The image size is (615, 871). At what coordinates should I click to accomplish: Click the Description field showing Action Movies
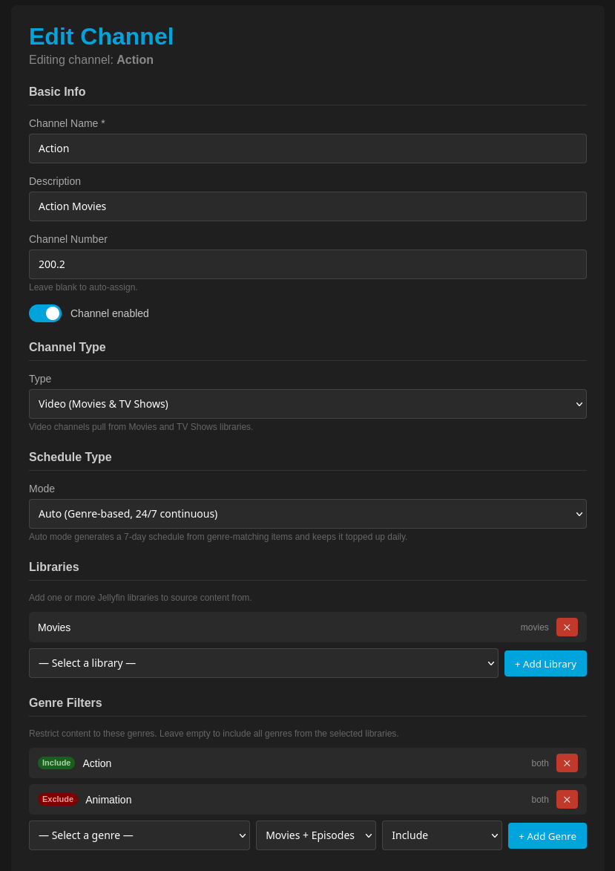click(x=307, y=206)
